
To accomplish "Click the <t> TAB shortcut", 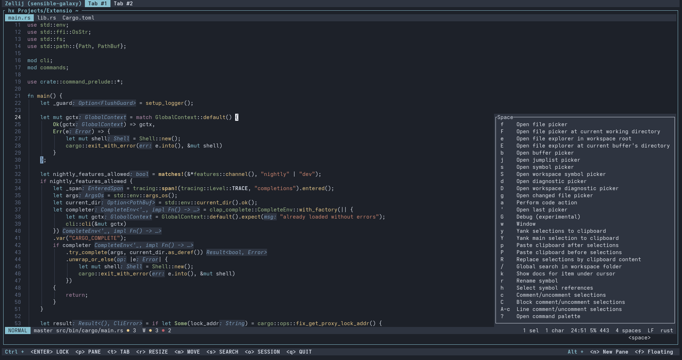I will coord(118,352).
